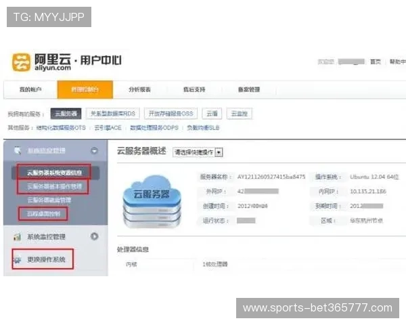Click the magnifier icon in sidebar header

[18, 150]
